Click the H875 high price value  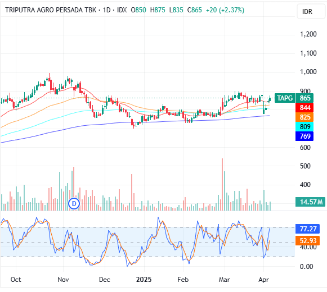[158, 10]
